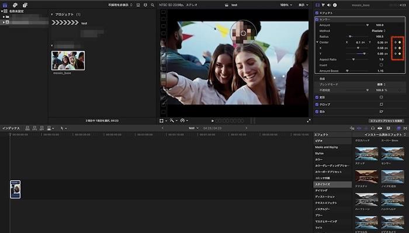Open the Method Pixelate dropdown
The width and height of the screenshot is (409, 233).
point(379,31)
